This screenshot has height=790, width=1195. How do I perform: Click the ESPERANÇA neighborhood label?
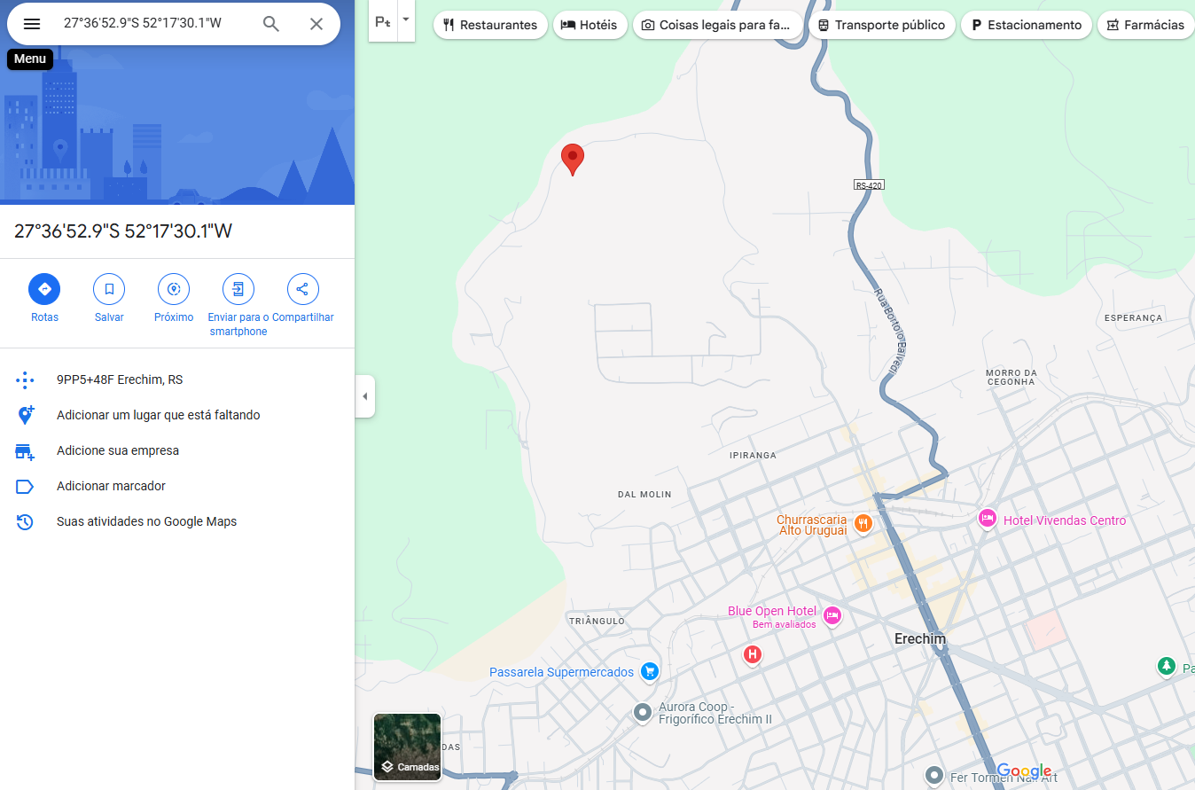click(1133, 317)
